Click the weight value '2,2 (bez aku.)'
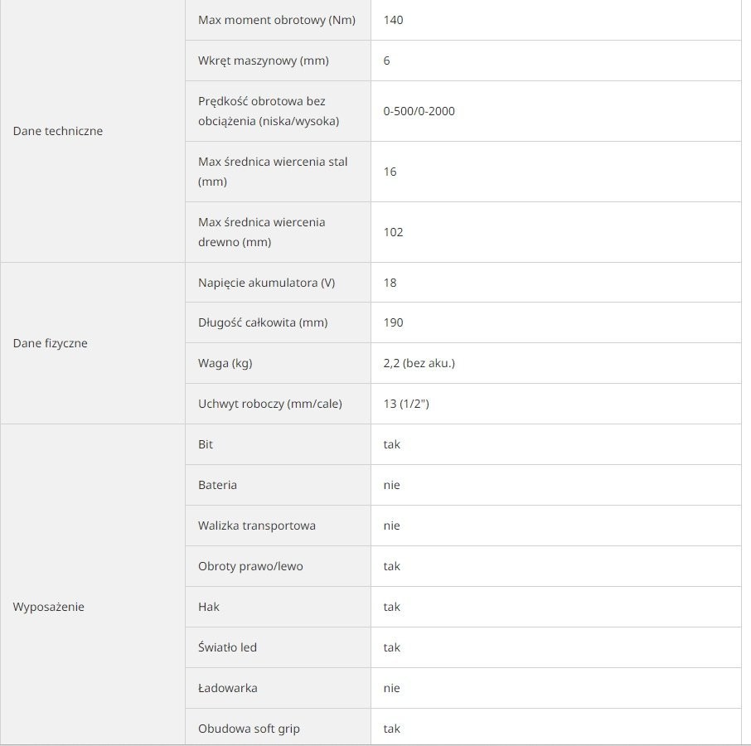Screen dimensions: 751x746 click(x=419, y=363)
